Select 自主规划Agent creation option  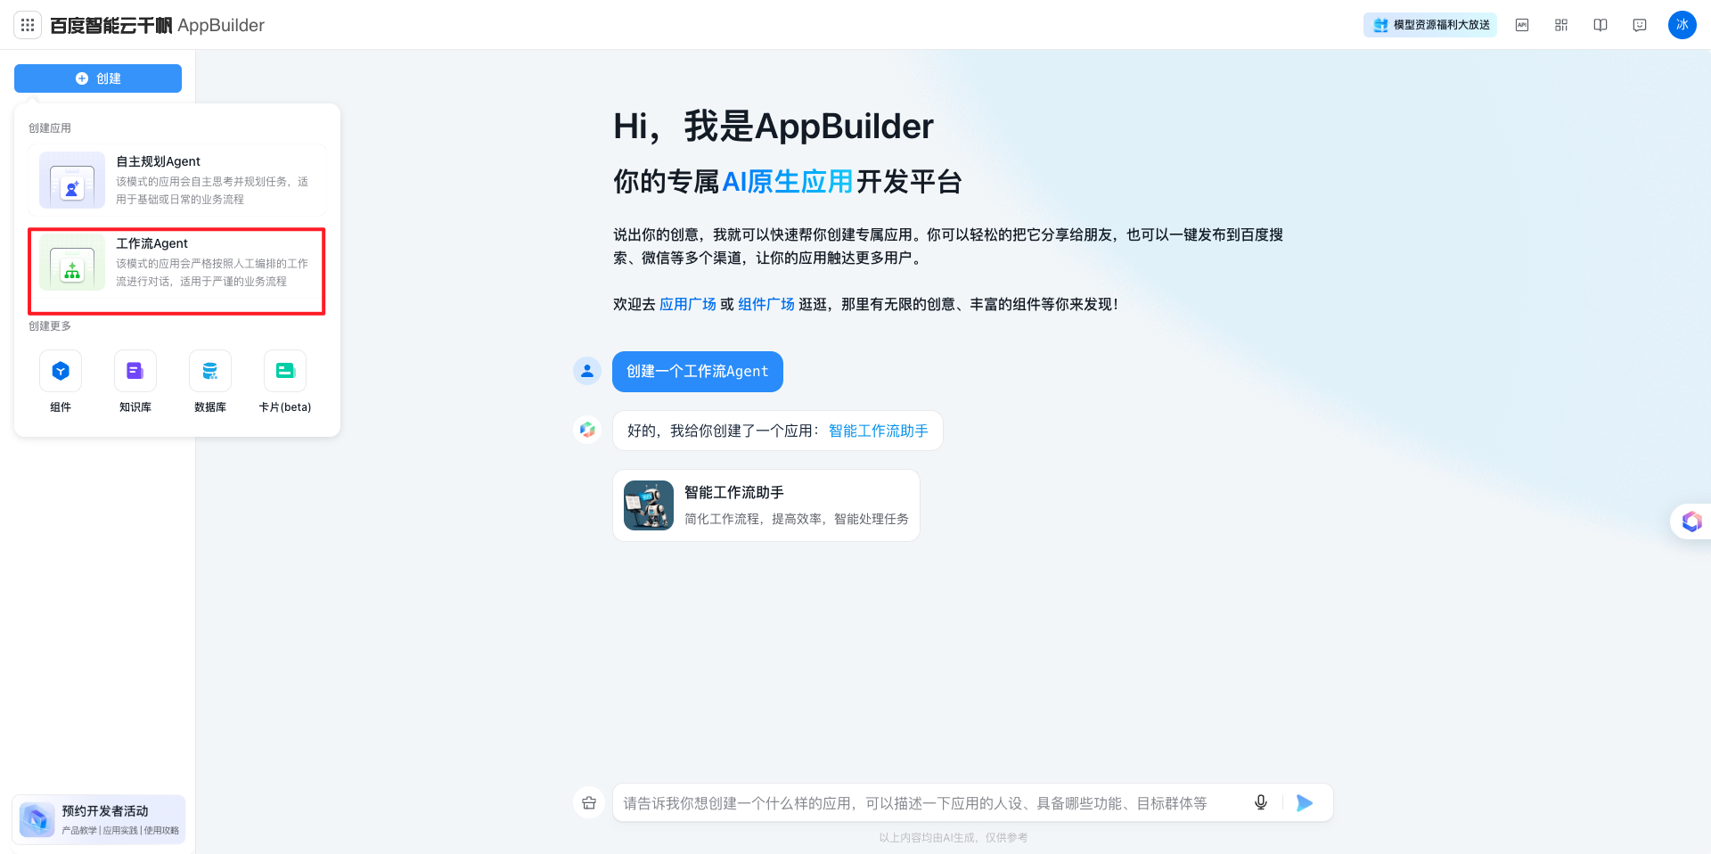tap(176, 180)
